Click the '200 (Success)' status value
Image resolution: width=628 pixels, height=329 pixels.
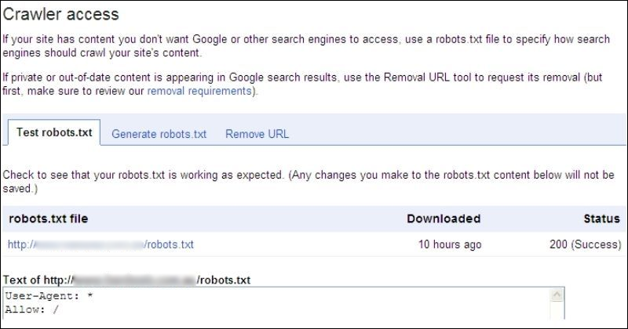(x=584, y=244)
